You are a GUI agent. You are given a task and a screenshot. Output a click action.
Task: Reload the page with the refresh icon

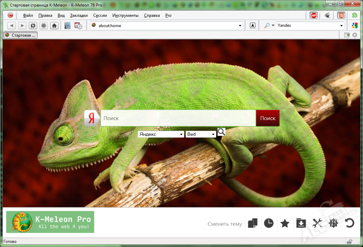pos(33,25)
